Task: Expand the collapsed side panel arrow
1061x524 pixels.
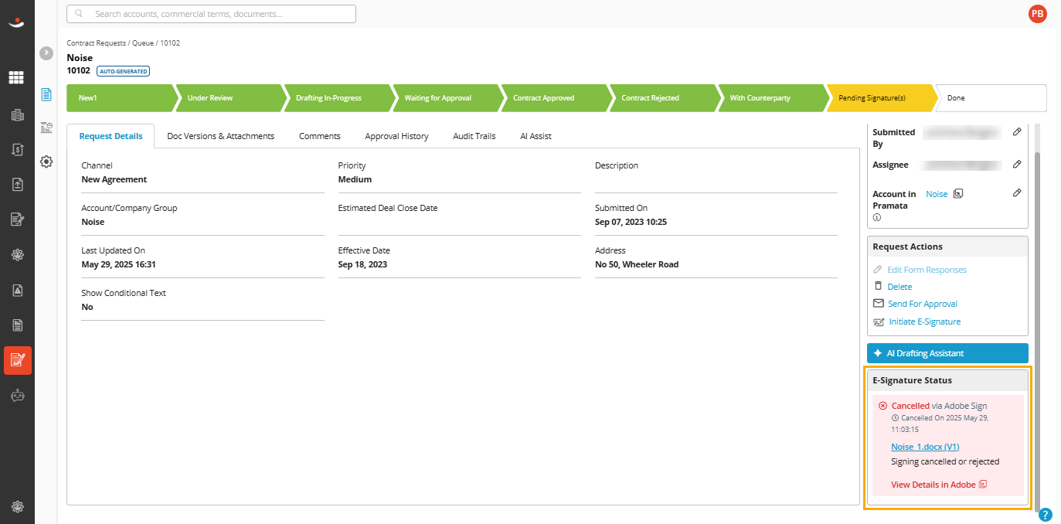Action: [x=46, y=53]
